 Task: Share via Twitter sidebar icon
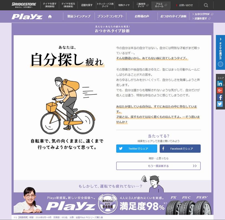point(220,104)
